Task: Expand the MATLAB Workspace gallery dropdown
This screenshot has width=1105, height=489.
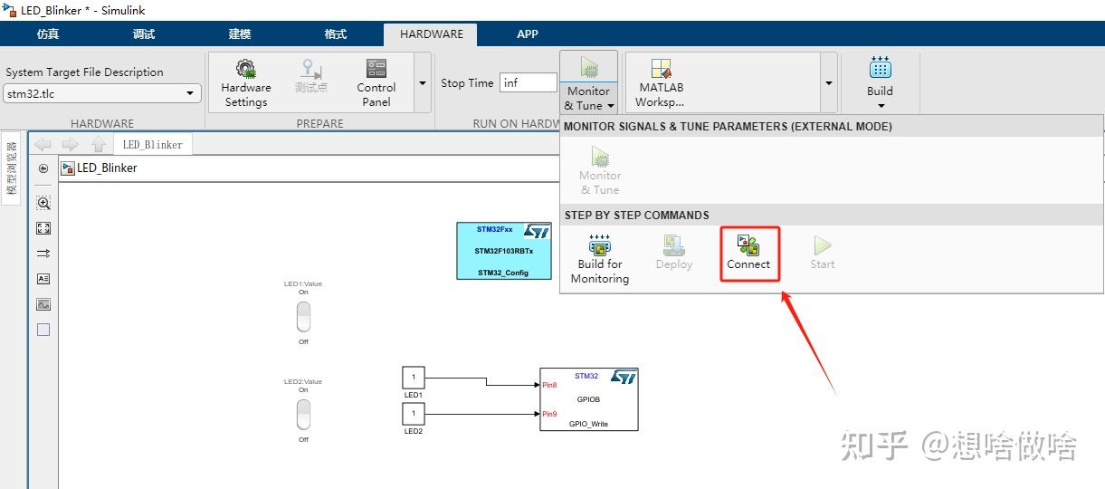Action: pyautogui.click(x=828, y=83)
